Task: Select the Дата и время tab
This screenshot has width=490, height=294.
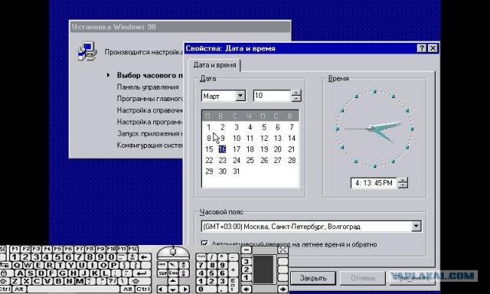Action: [x=214, y=65]
